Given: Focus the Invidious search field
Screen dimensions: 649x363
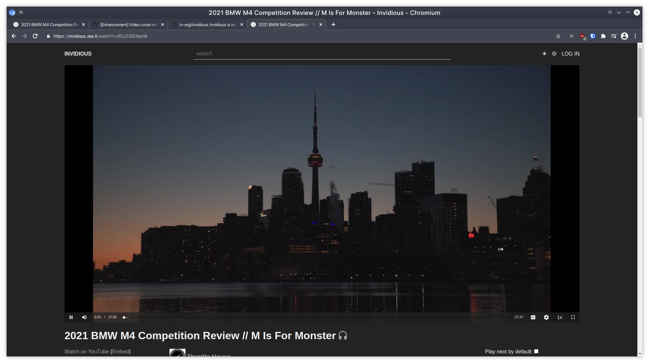Looking at the screenshot, I should [x=322, y=54].
